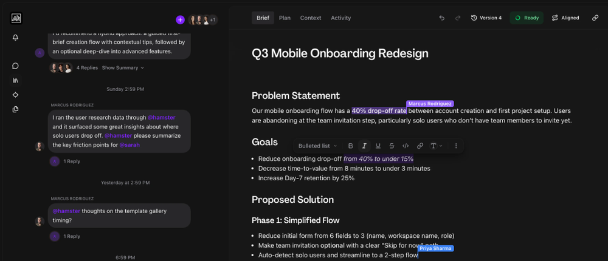
Task: Toggle italic formatting
Action: [x=364, y=146]
